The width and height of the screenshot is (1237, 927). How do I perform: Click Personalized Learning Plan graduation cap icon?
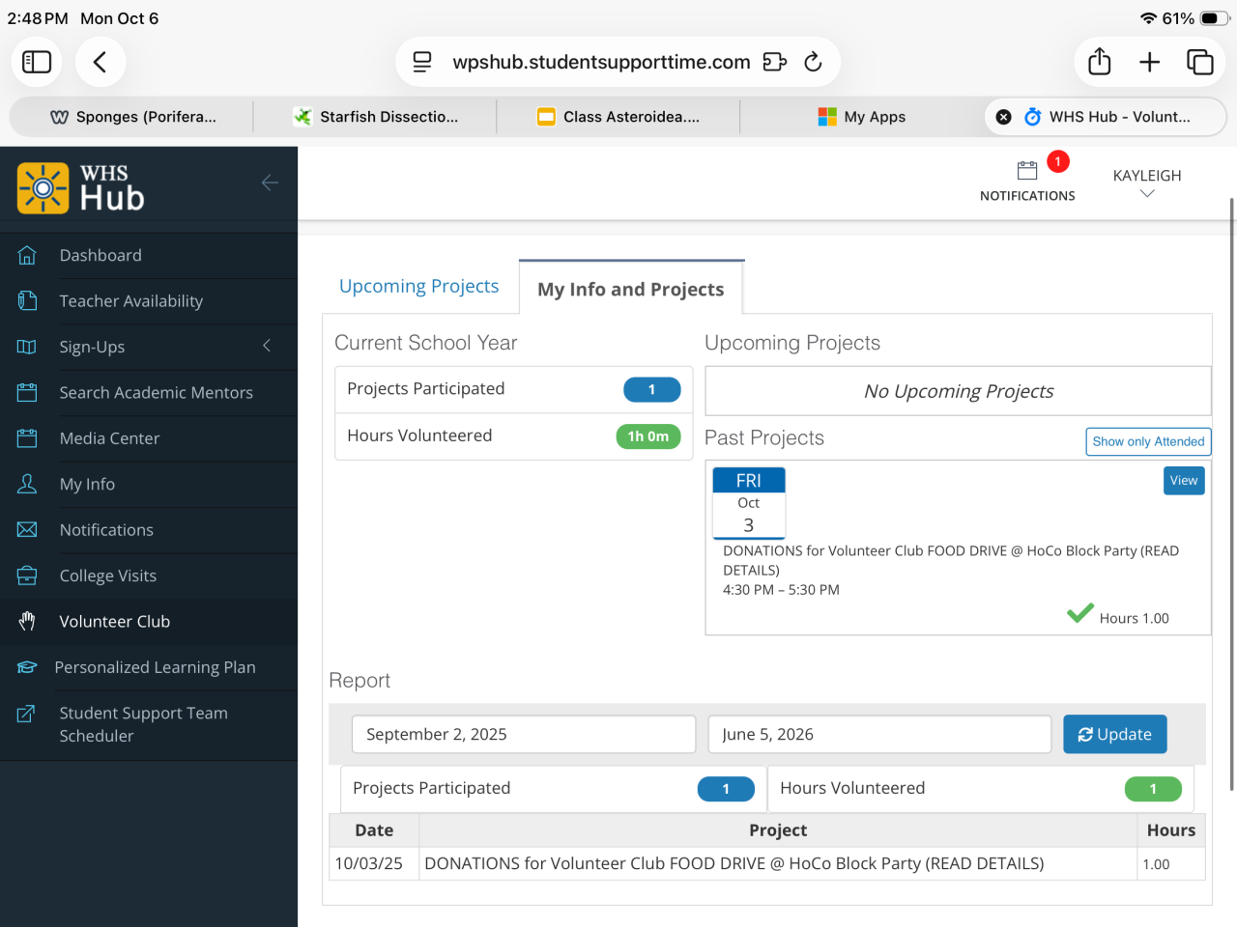click(27, 667)
